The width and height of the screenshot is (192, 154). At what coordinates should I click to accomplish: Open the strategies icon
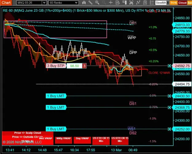point(145,2)
